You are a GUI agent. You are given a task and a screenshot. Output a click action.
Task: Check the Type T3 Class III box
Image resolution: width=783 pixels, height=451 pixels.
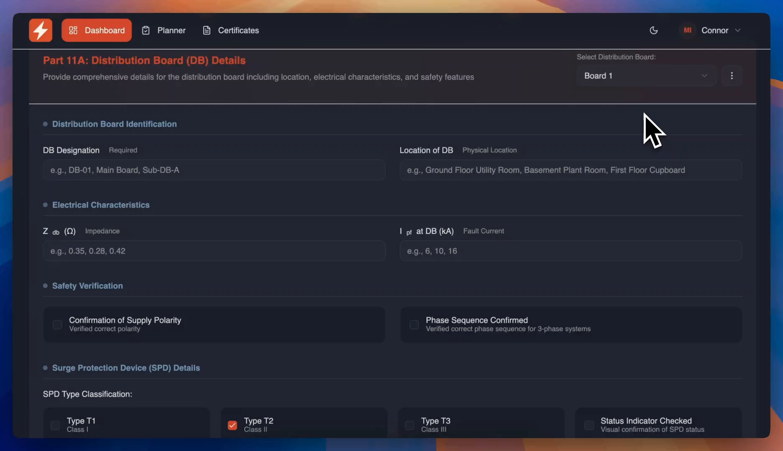409,425
